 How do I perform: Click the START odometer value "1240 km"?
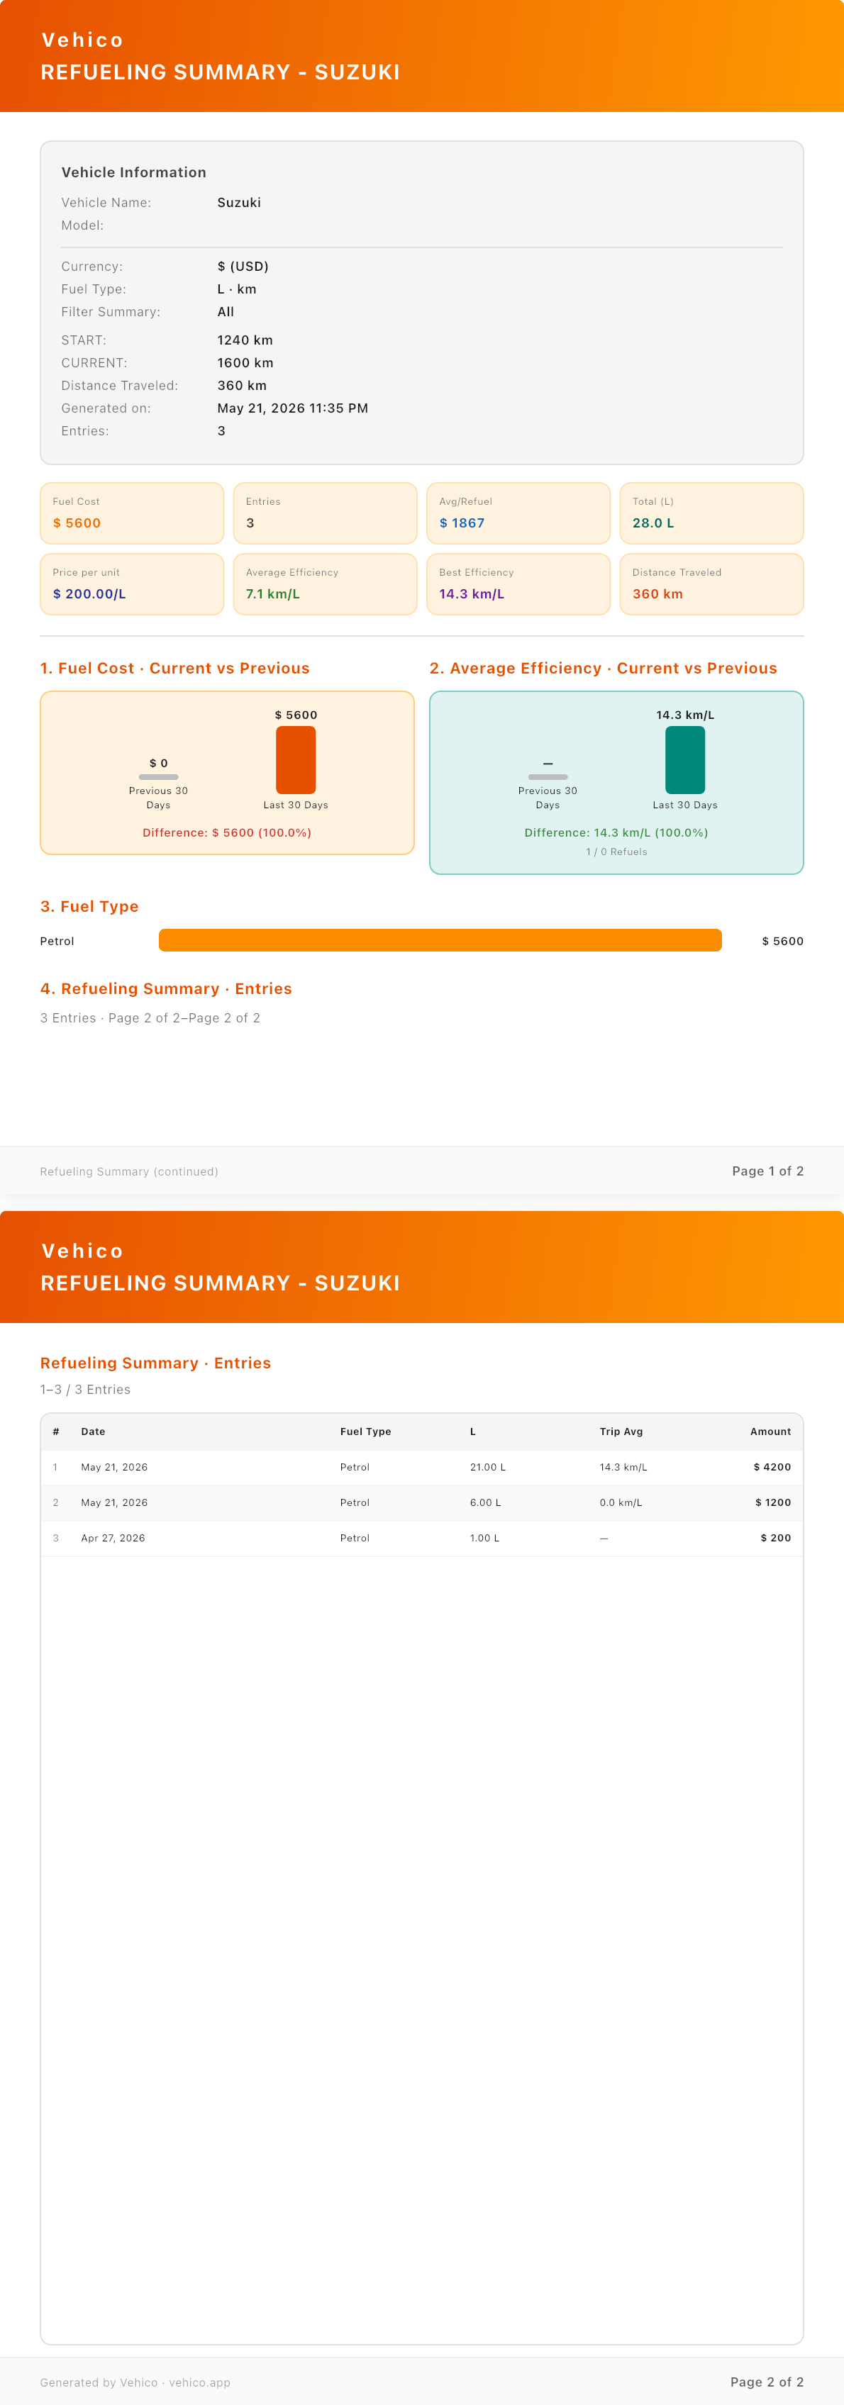tap(245, 340)
